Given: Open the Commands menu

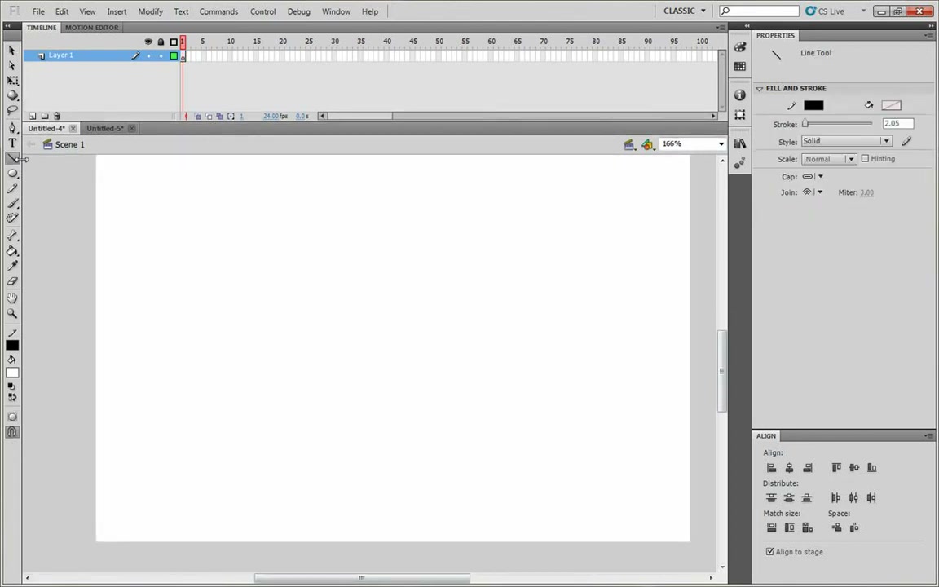Looking at the screenshot, I should 218,11.
